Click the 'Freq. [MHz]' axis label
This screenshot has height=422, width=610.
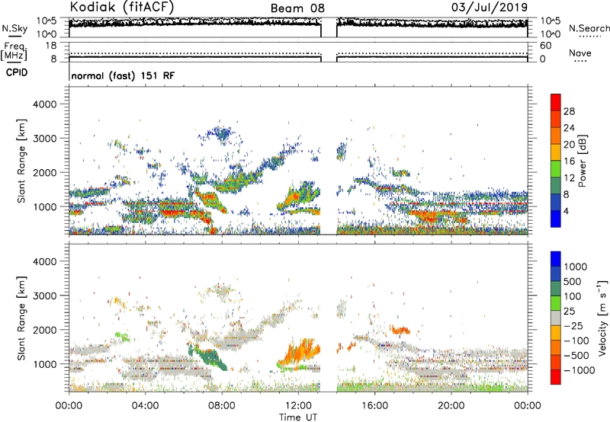(14, 51)
